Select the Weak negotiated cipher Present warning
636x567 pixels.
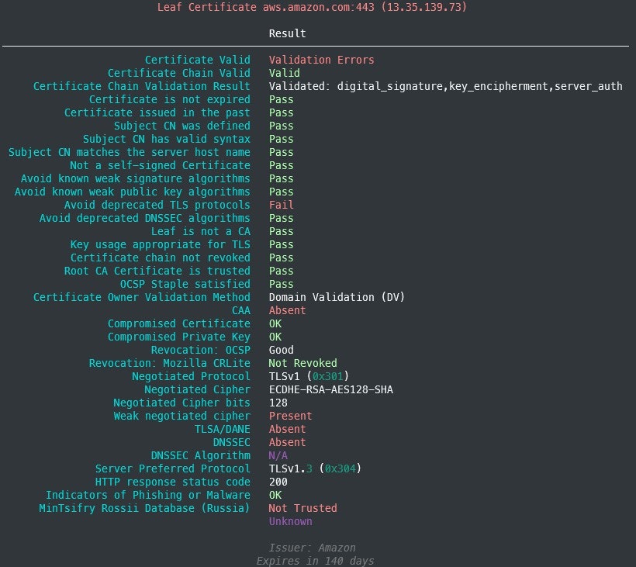coord(290,416)
